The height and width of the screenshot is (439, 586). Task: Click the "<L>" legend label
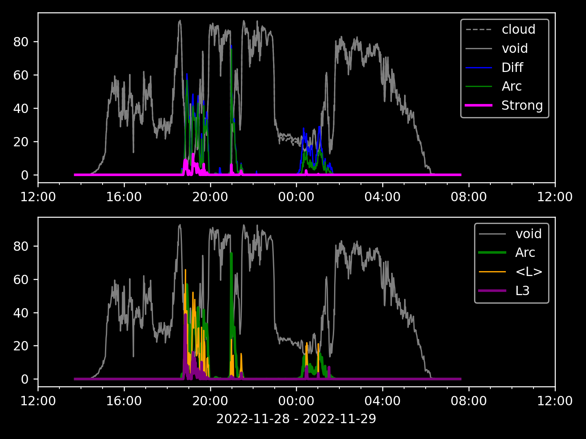click(x=529, y=272)
